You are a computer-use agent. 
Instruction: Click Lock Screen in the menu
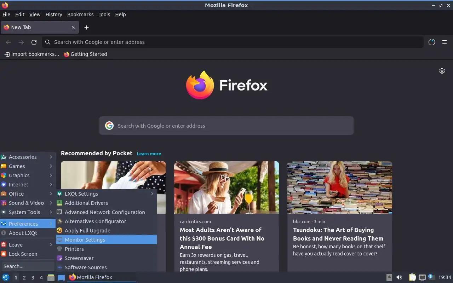coord(28,254)
